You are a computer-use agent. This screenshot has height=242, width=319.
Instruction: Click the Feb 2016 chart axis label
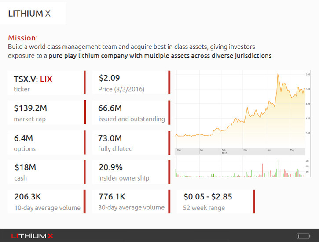[224, 152]
